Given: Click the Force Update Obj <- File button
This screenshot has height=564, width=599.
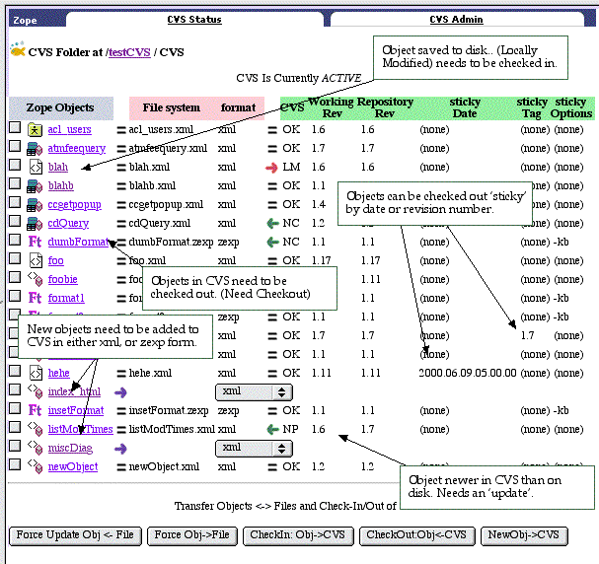Looking at the screenshot, I should [75, 535].
